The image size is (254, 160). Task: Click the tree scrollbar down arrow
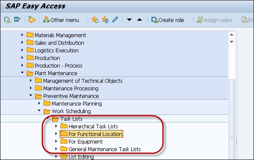tap(232, 42)
